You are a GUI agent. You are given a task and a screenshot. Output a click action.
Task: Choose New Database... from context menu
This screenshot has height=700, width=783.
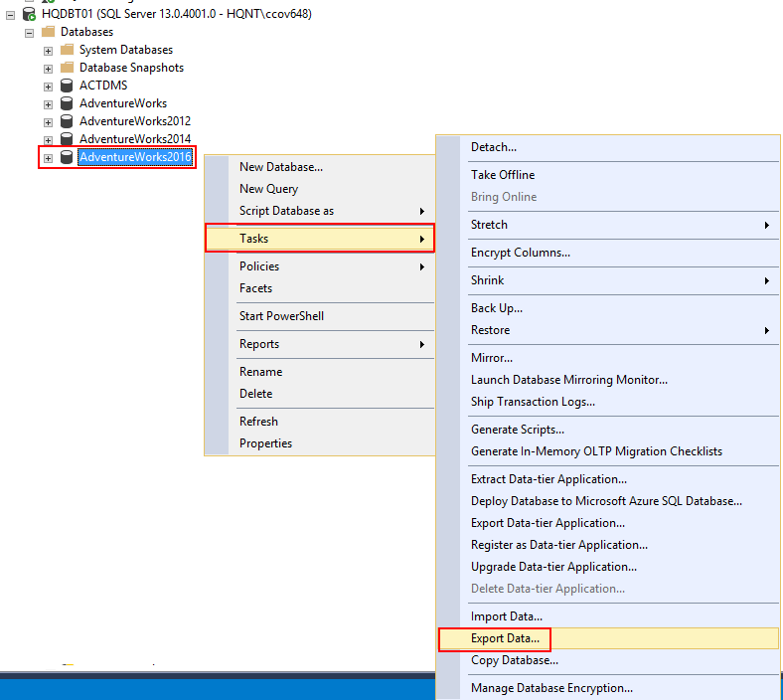tap(320, 167)
